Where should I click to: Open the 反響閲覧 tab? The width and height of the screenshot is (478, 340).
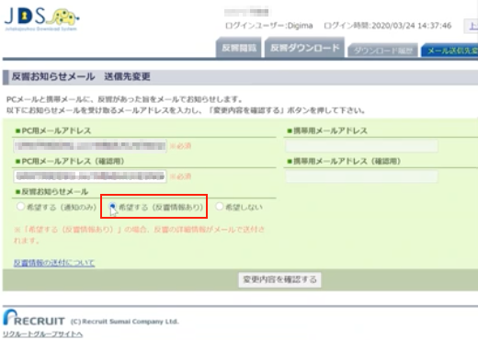pyautogui.click(x=239, y=48)
